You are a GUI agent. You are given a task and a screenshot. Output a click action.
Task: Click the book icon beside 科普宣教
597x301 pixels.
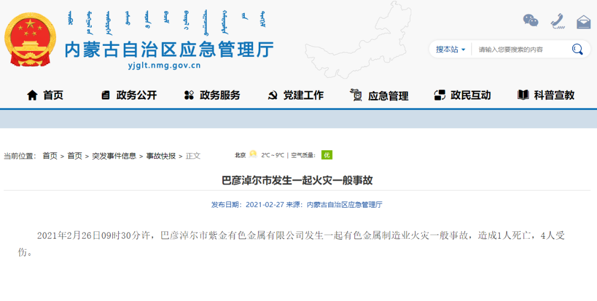point(523,95)
